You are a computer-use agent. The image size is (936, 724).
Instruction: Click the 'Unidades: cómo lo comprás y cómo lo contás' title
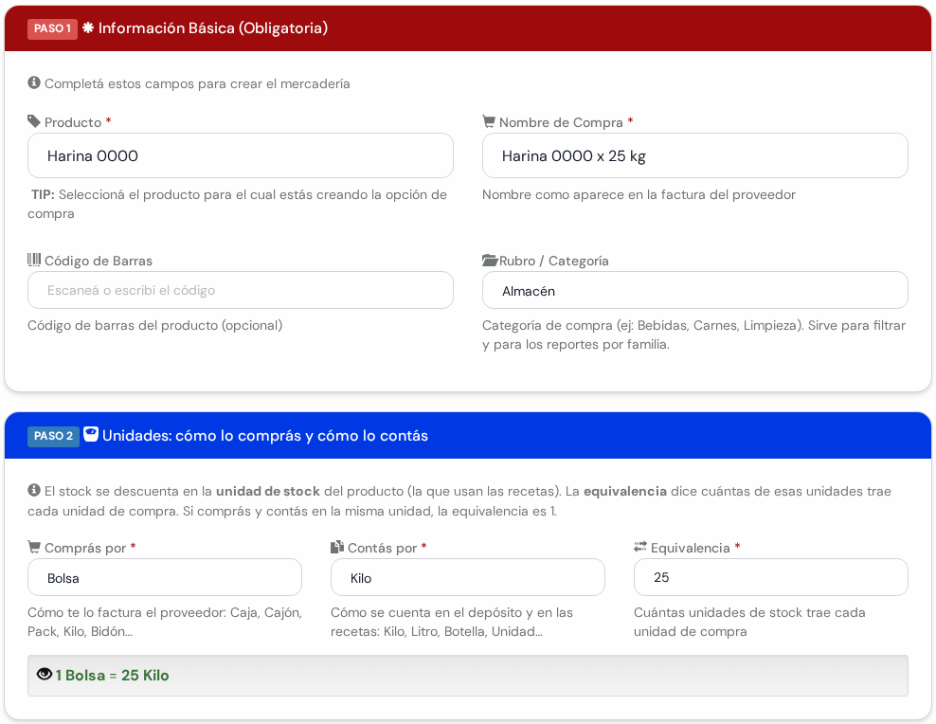coord(265,436)
